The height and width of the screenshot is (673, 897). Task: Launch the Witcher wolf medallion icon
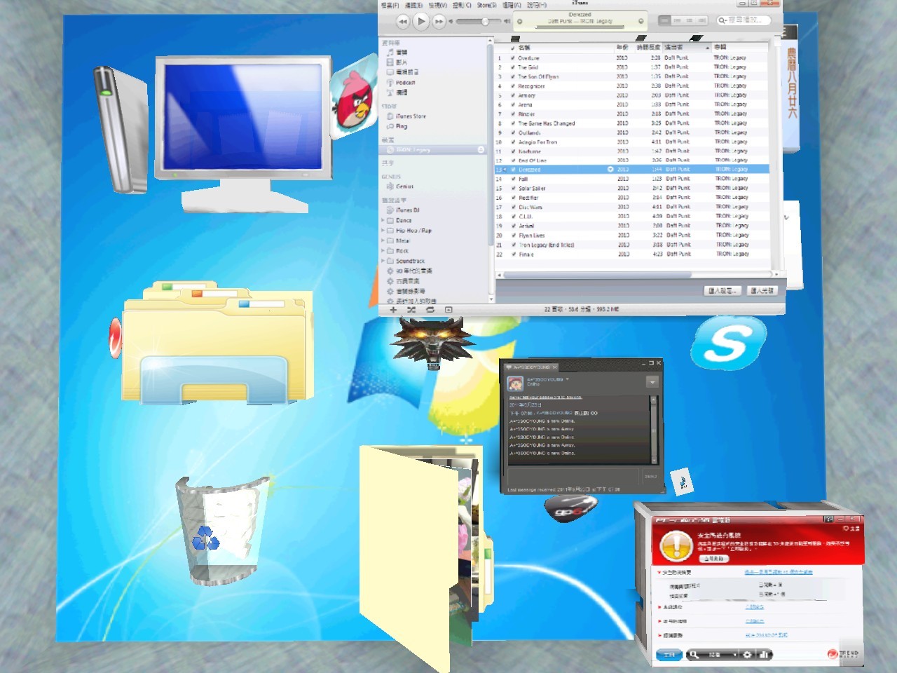[433, 342]
